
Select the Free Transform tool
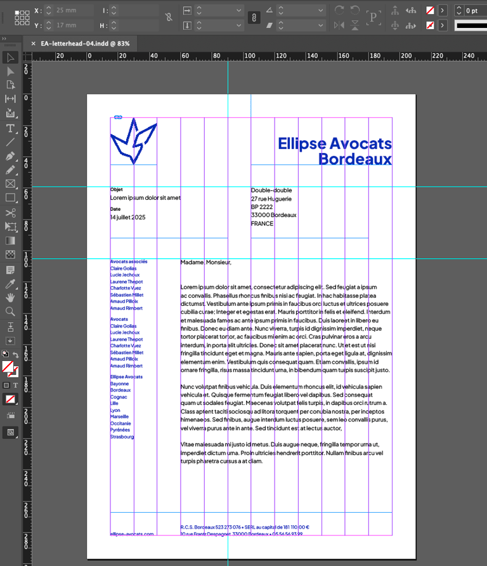(x=10, y=227)
